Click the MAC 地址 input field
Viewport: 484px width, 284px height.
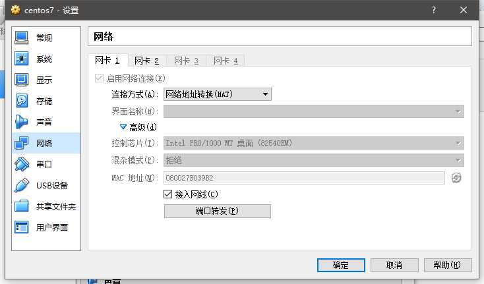coord(304,178)
